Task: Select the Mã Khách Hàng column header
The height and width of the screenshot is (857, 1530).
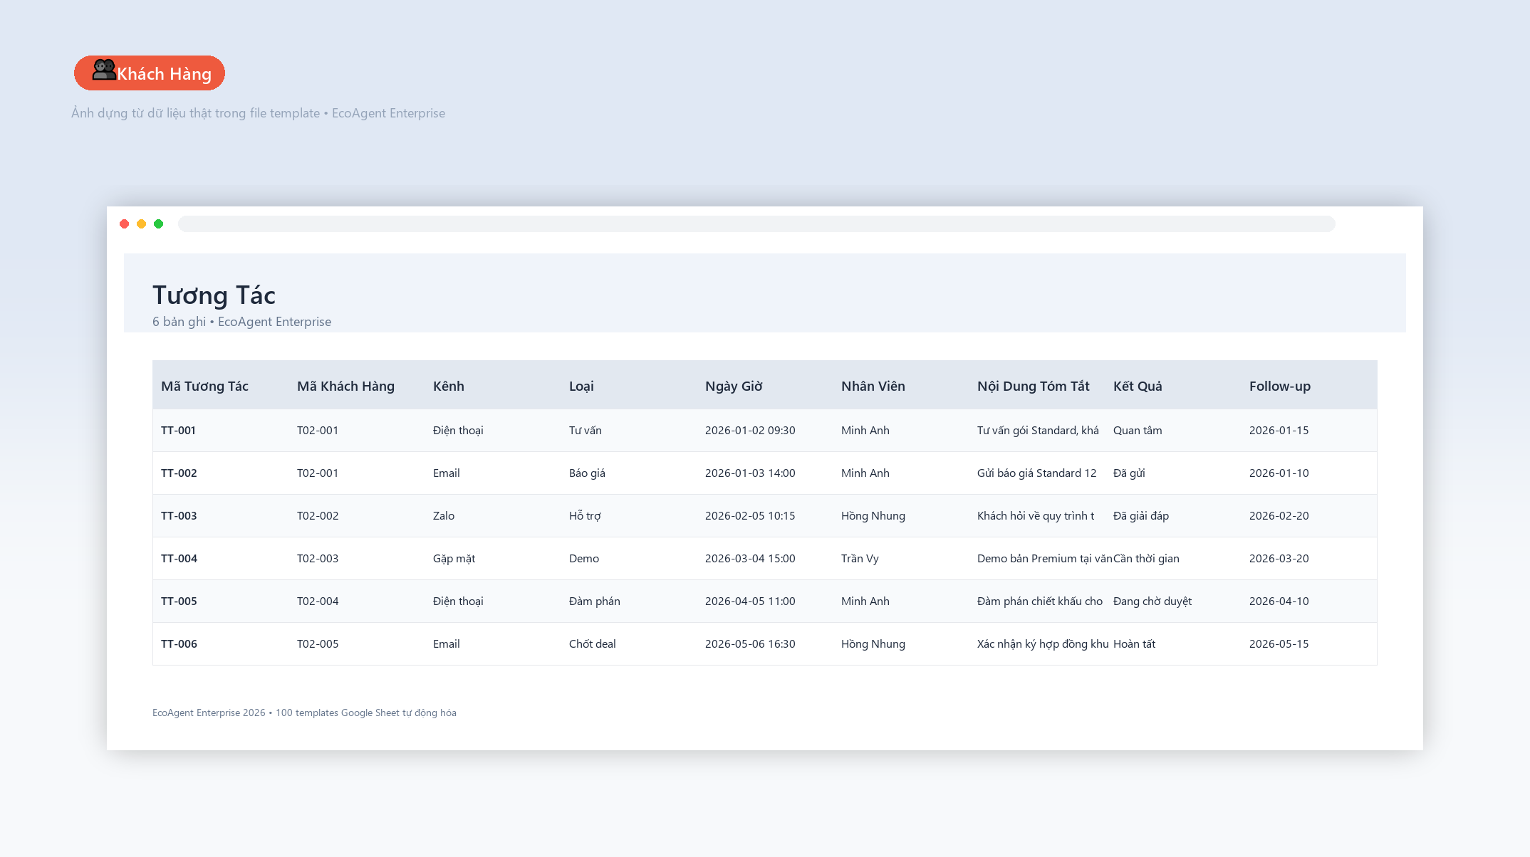Action: coord(345,386)
